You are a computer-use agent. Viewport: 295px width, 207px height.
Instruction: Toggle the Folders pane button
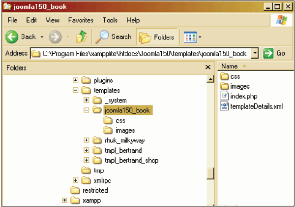tap(156, 37)
